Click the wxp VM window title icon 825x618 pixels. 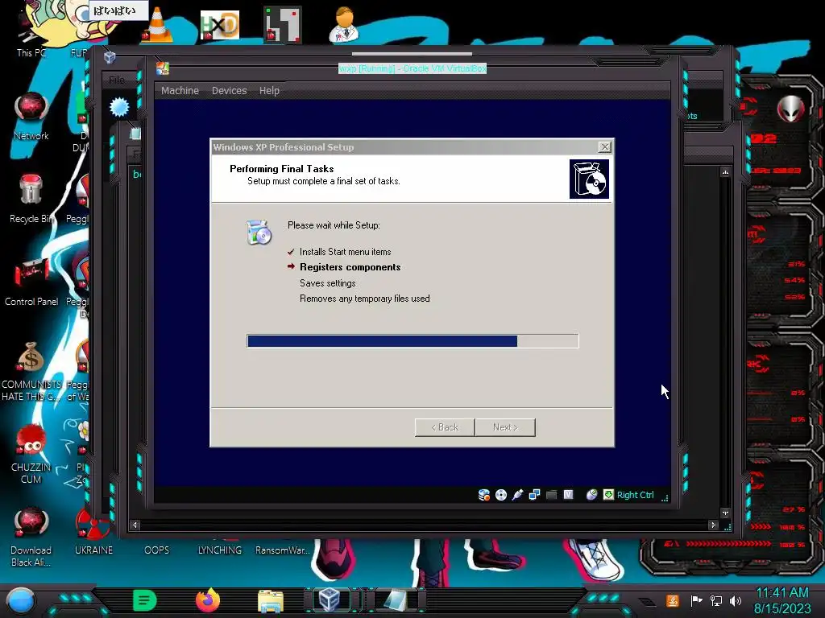tap(163, 68)
